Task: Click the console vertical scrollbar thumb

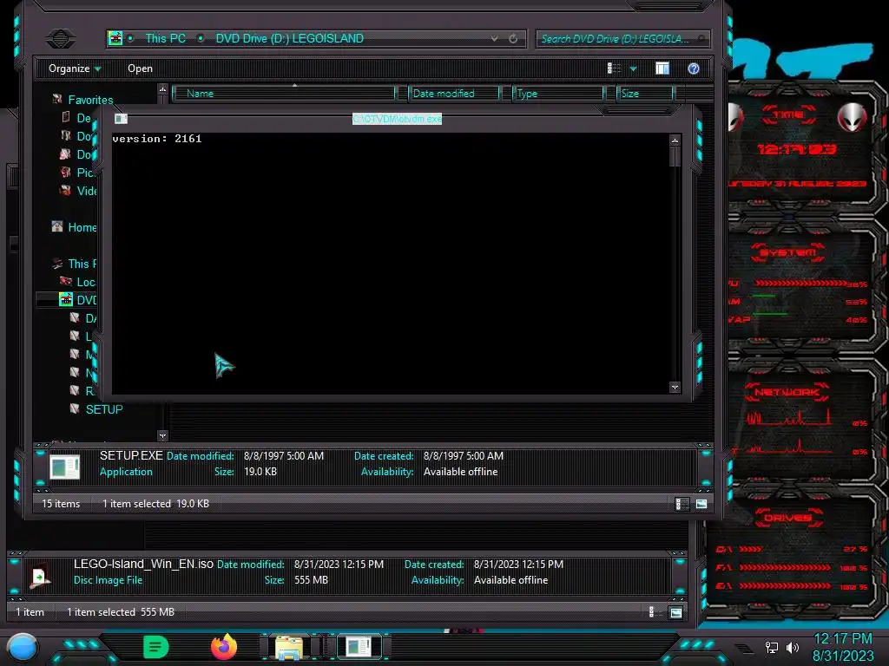Action: coord(675,156)
